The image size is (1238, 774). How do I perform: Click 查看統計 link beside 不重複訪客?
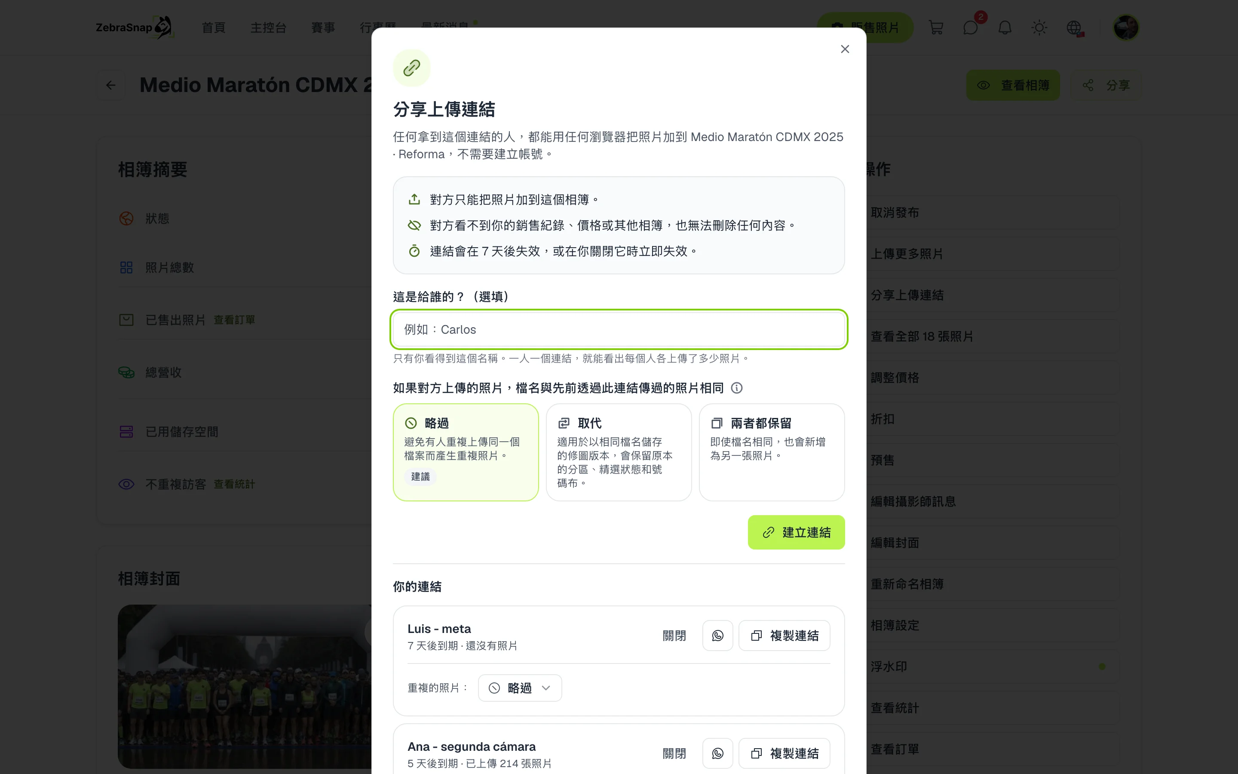[x=234, y=484]
